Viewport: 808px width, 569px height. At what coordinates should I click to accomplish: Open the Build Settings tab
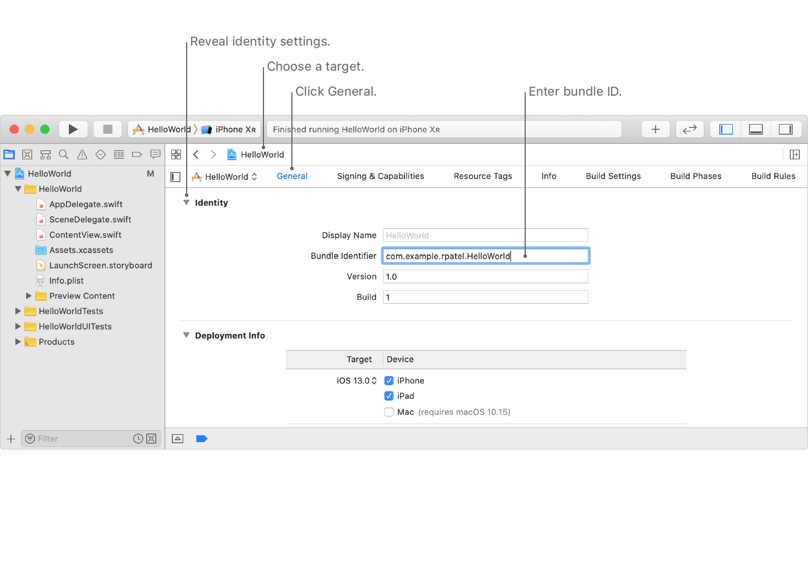[x=613, y=176]
